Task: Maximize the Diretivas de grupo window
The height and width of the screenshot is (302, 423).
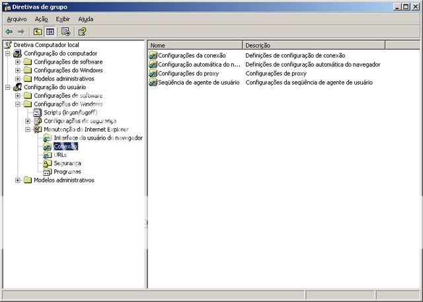Action: [x=406, y=7]
